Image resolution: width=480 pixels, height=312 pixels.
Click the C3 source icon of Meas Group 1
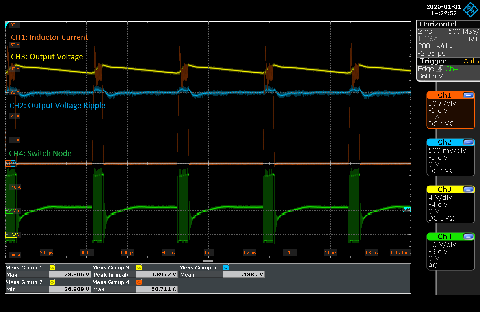tap(52, 267)
